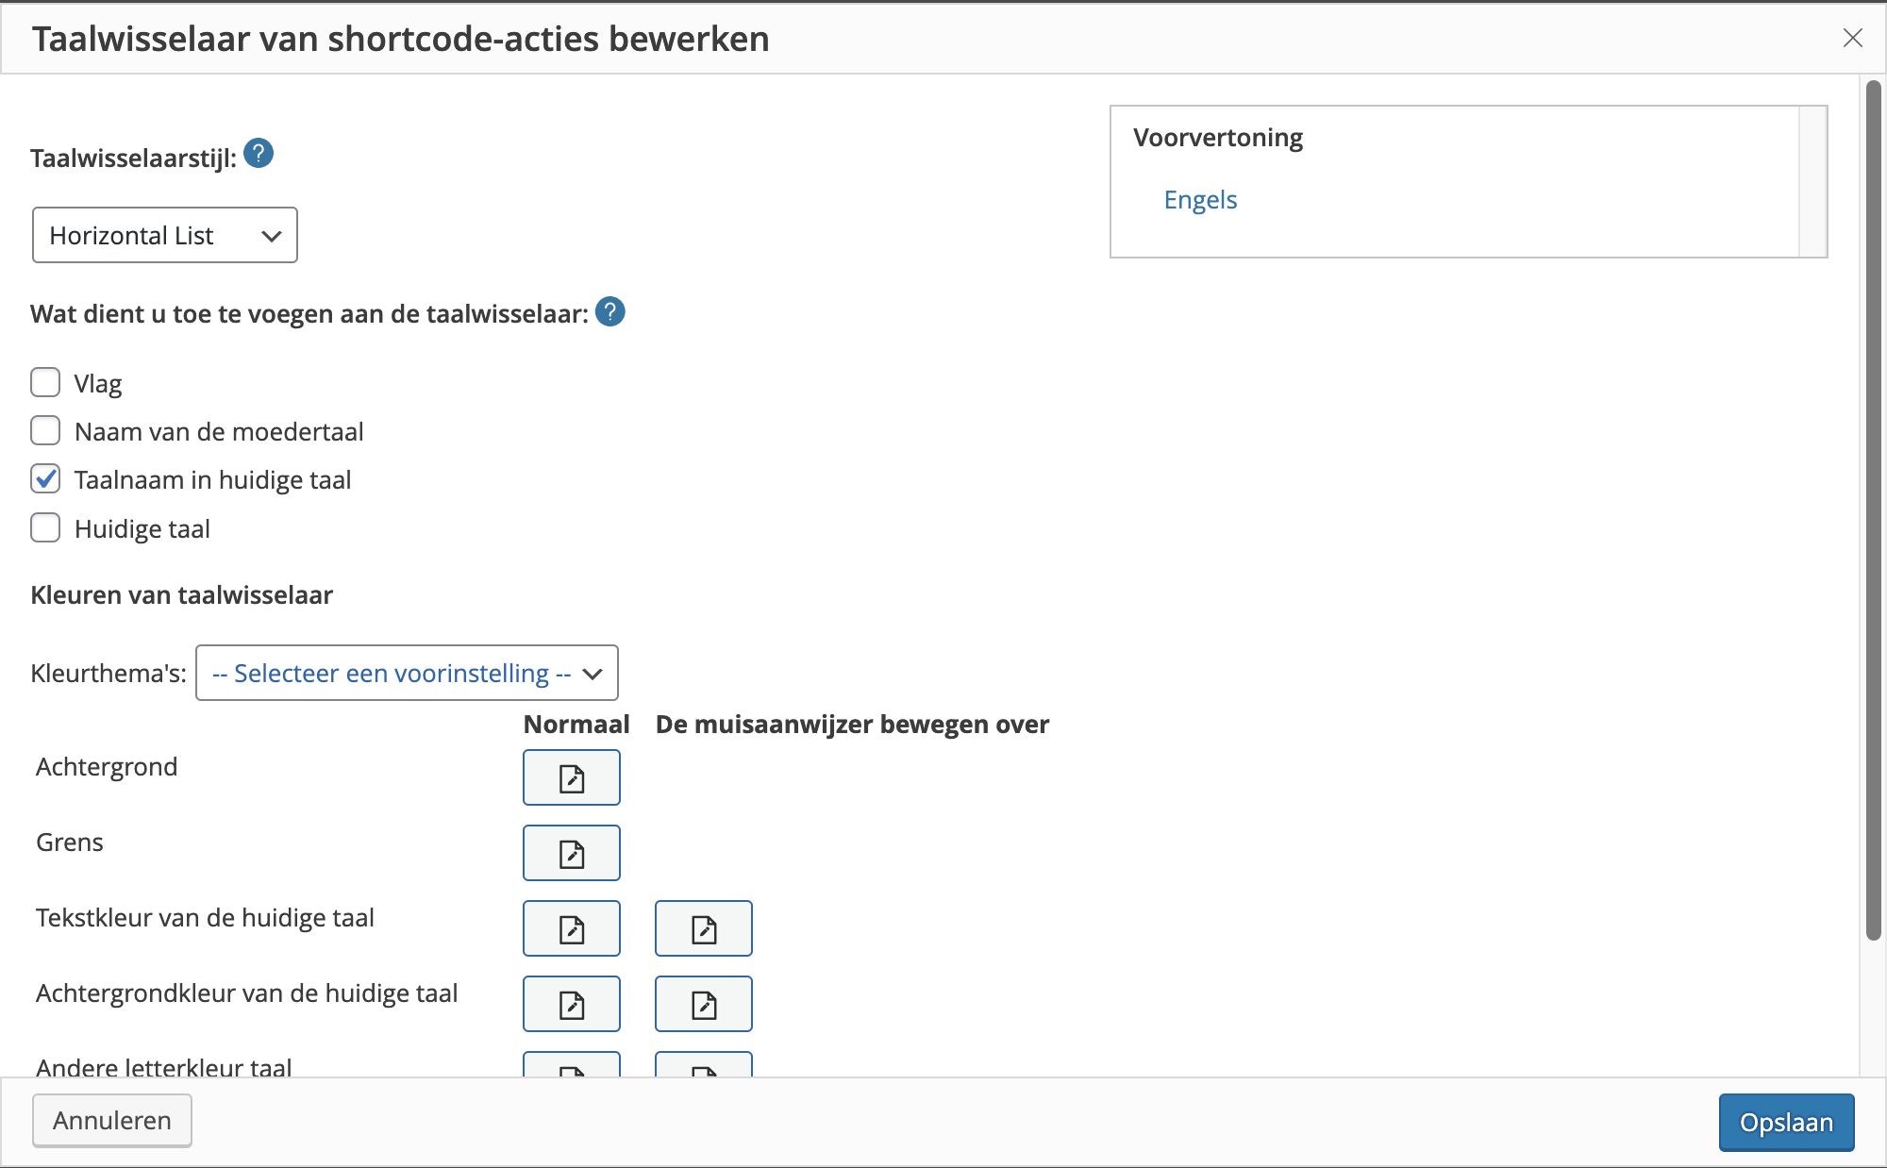Expand the Kleurthema's preset dropdown
1887x1168 pixels.
click(407, 673)
